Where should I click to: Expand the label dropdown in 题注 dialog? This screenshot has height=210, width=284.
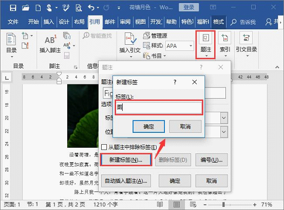(x=224, y=118)
